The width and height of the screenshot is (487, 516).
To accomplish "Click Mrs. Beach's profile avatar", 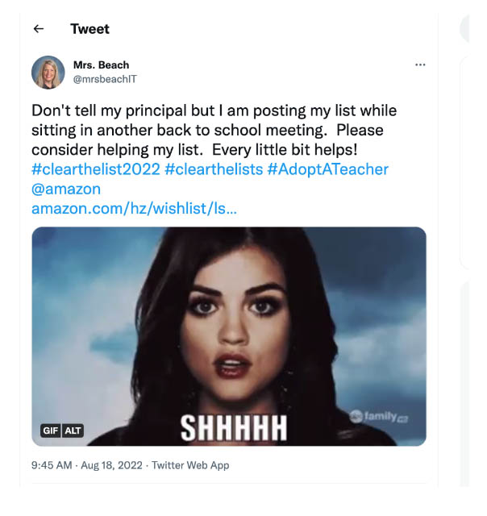I will tap(48, 73).
